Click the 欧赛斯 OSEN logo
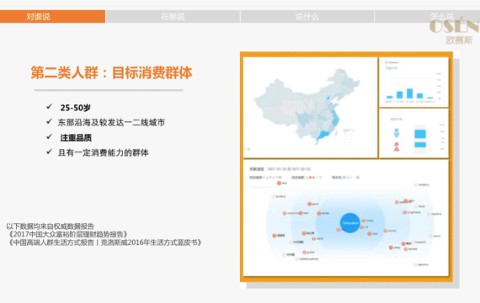 [455, 32]
